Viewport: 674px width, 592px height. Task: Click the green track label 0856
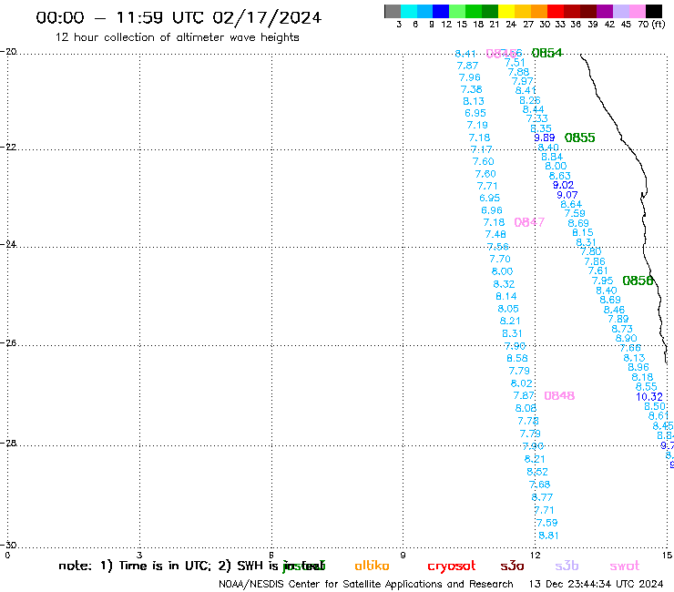pyautogui.click(x=638, y=281)
